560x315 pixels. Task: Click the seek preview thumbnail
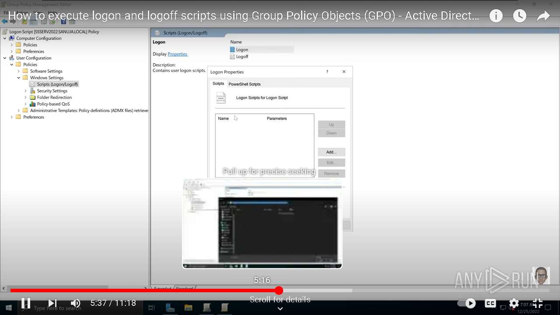(x=262, y=223)
